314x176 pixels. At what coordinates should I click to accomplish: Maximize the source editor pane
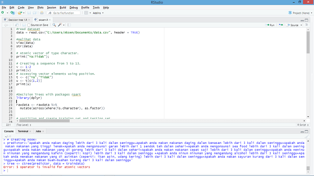coord(306,20)
